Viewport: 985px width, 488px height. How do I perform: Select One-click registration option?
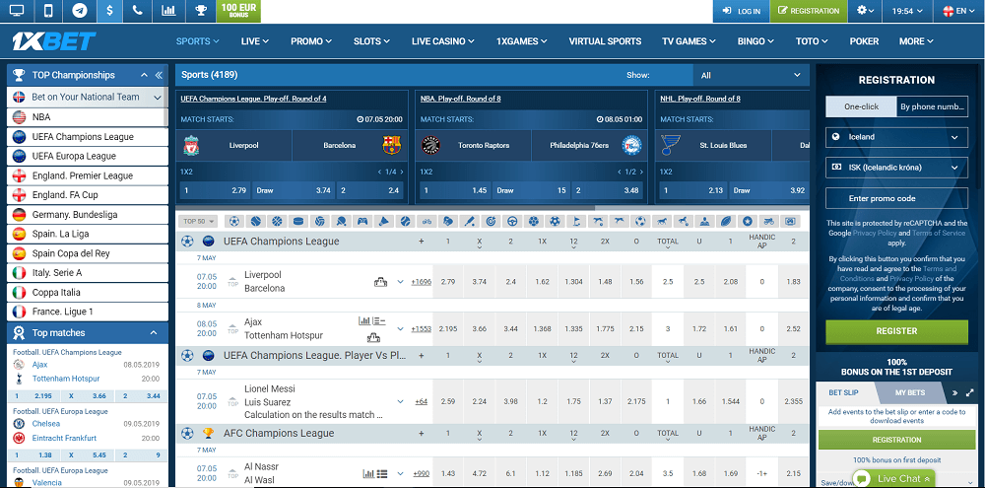pos(859,106)
